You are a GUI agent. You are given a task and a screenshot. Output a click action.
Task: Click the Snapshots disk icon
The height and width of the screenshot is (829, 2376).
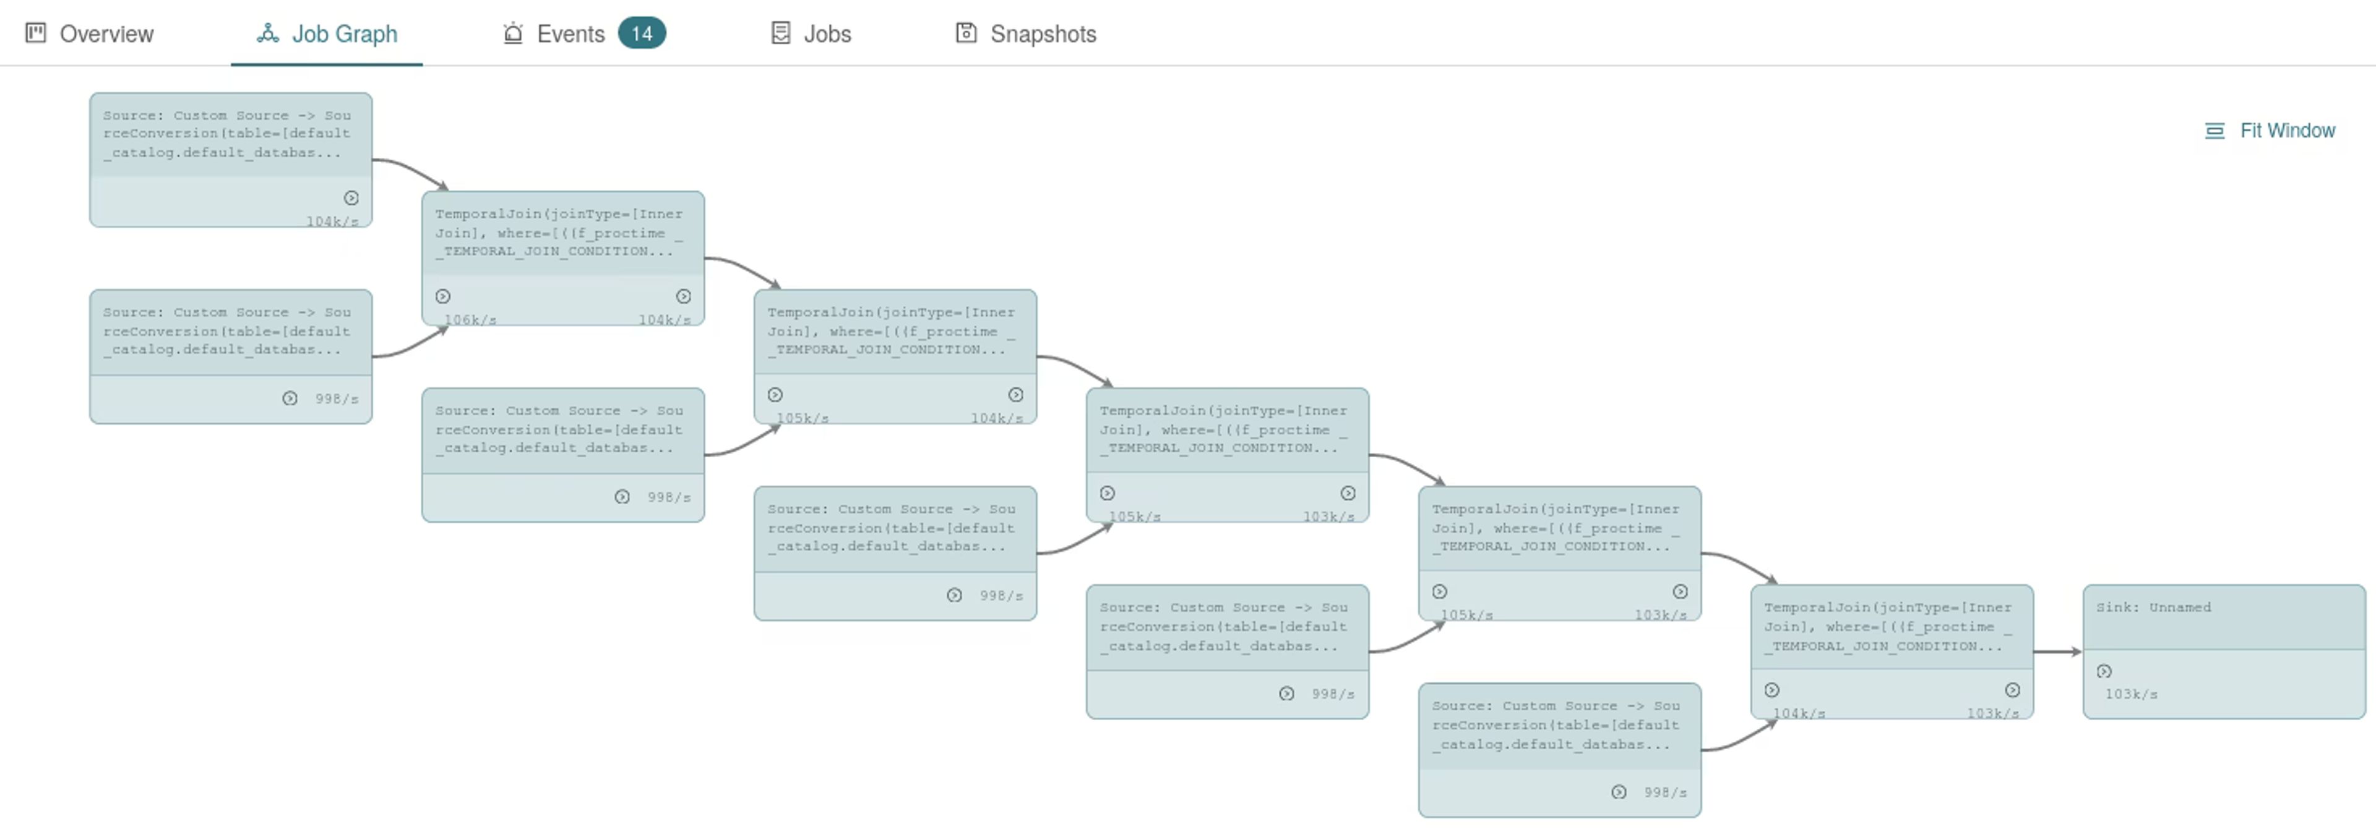point(966,33)
